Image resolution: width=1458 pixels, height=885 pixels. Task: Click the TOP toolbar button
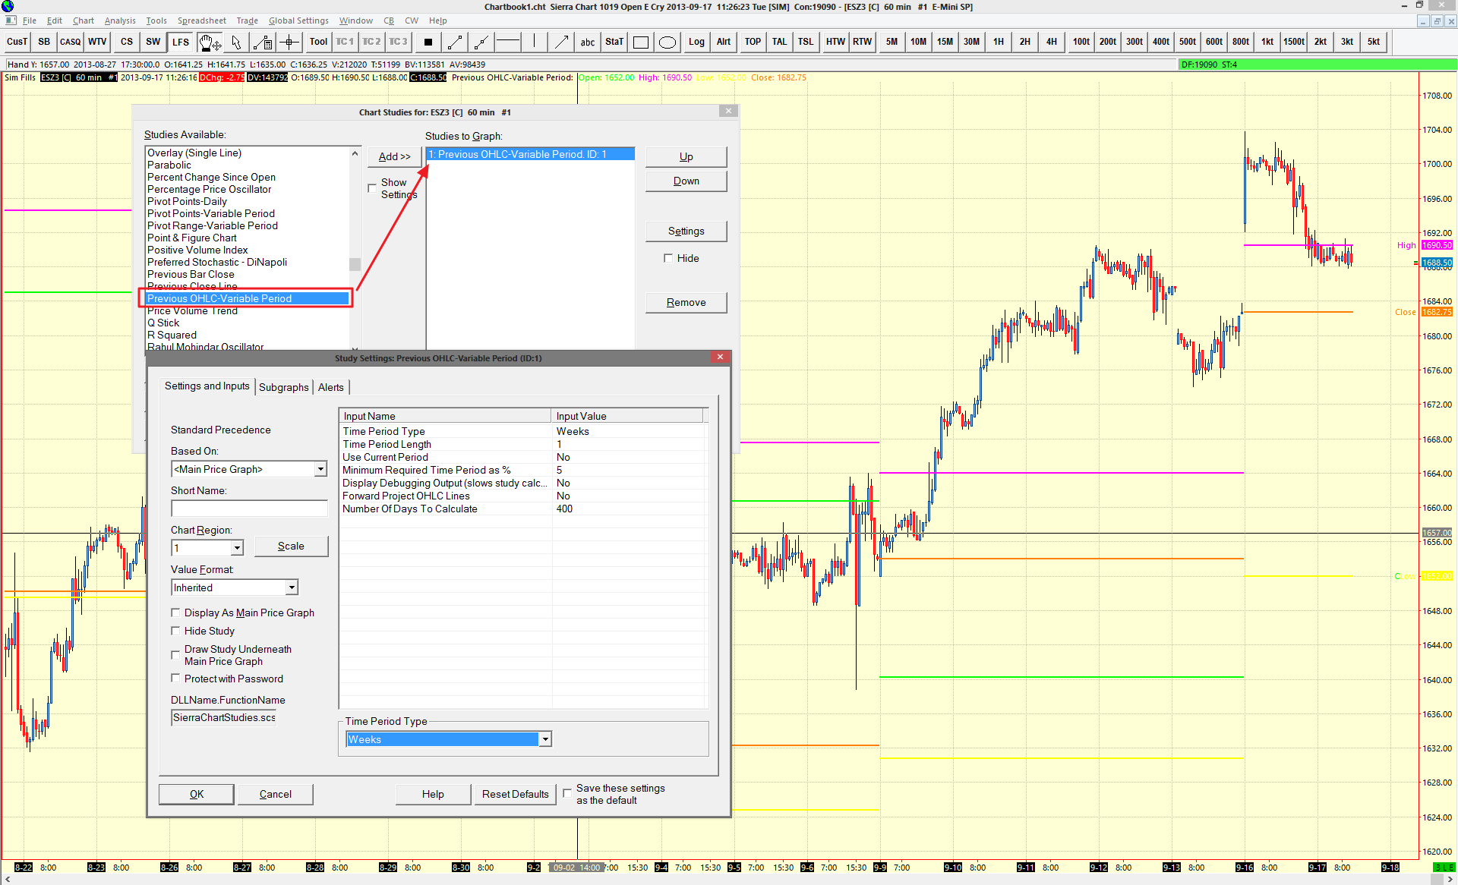pyautogui.click(x=753, y=42)
